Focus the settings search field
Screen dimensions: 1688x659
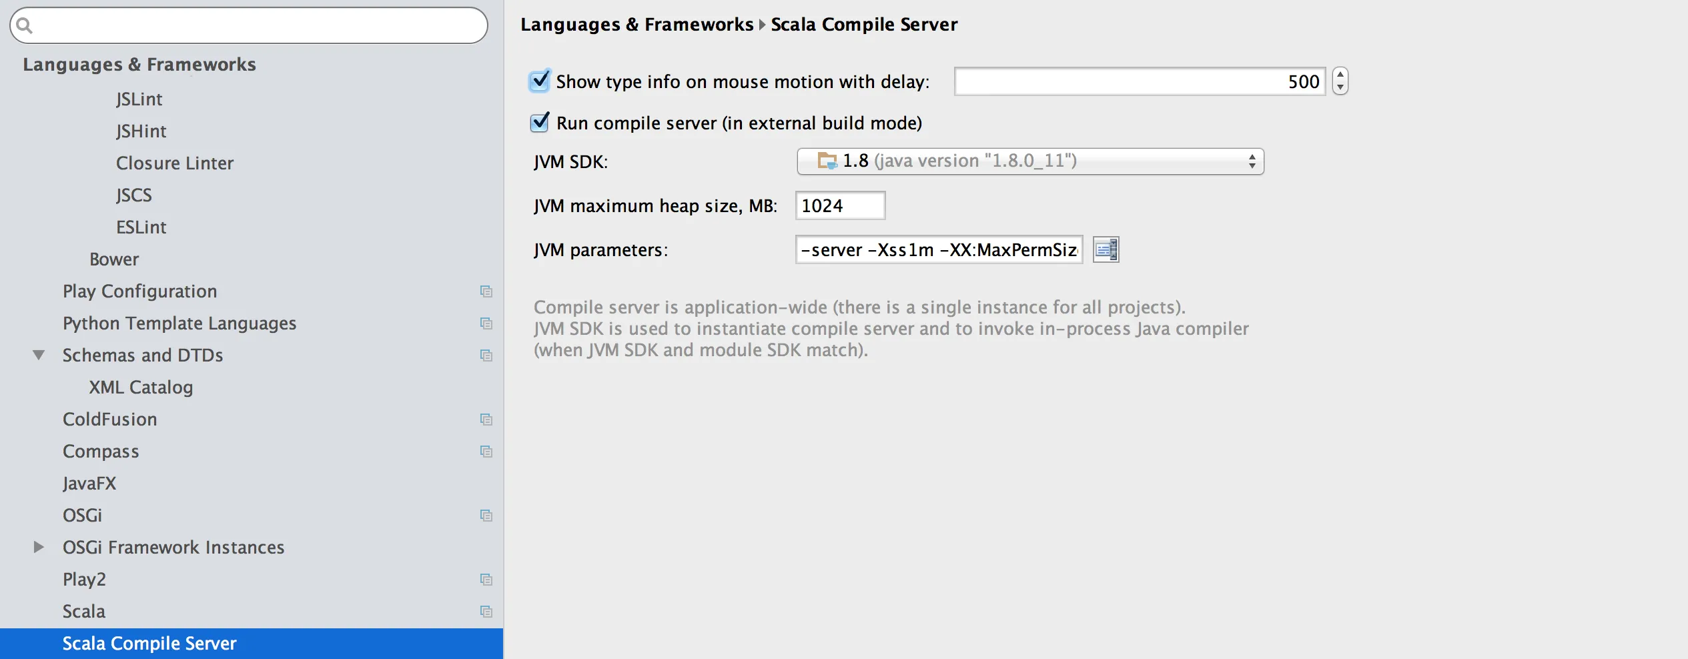pos(249,25)
